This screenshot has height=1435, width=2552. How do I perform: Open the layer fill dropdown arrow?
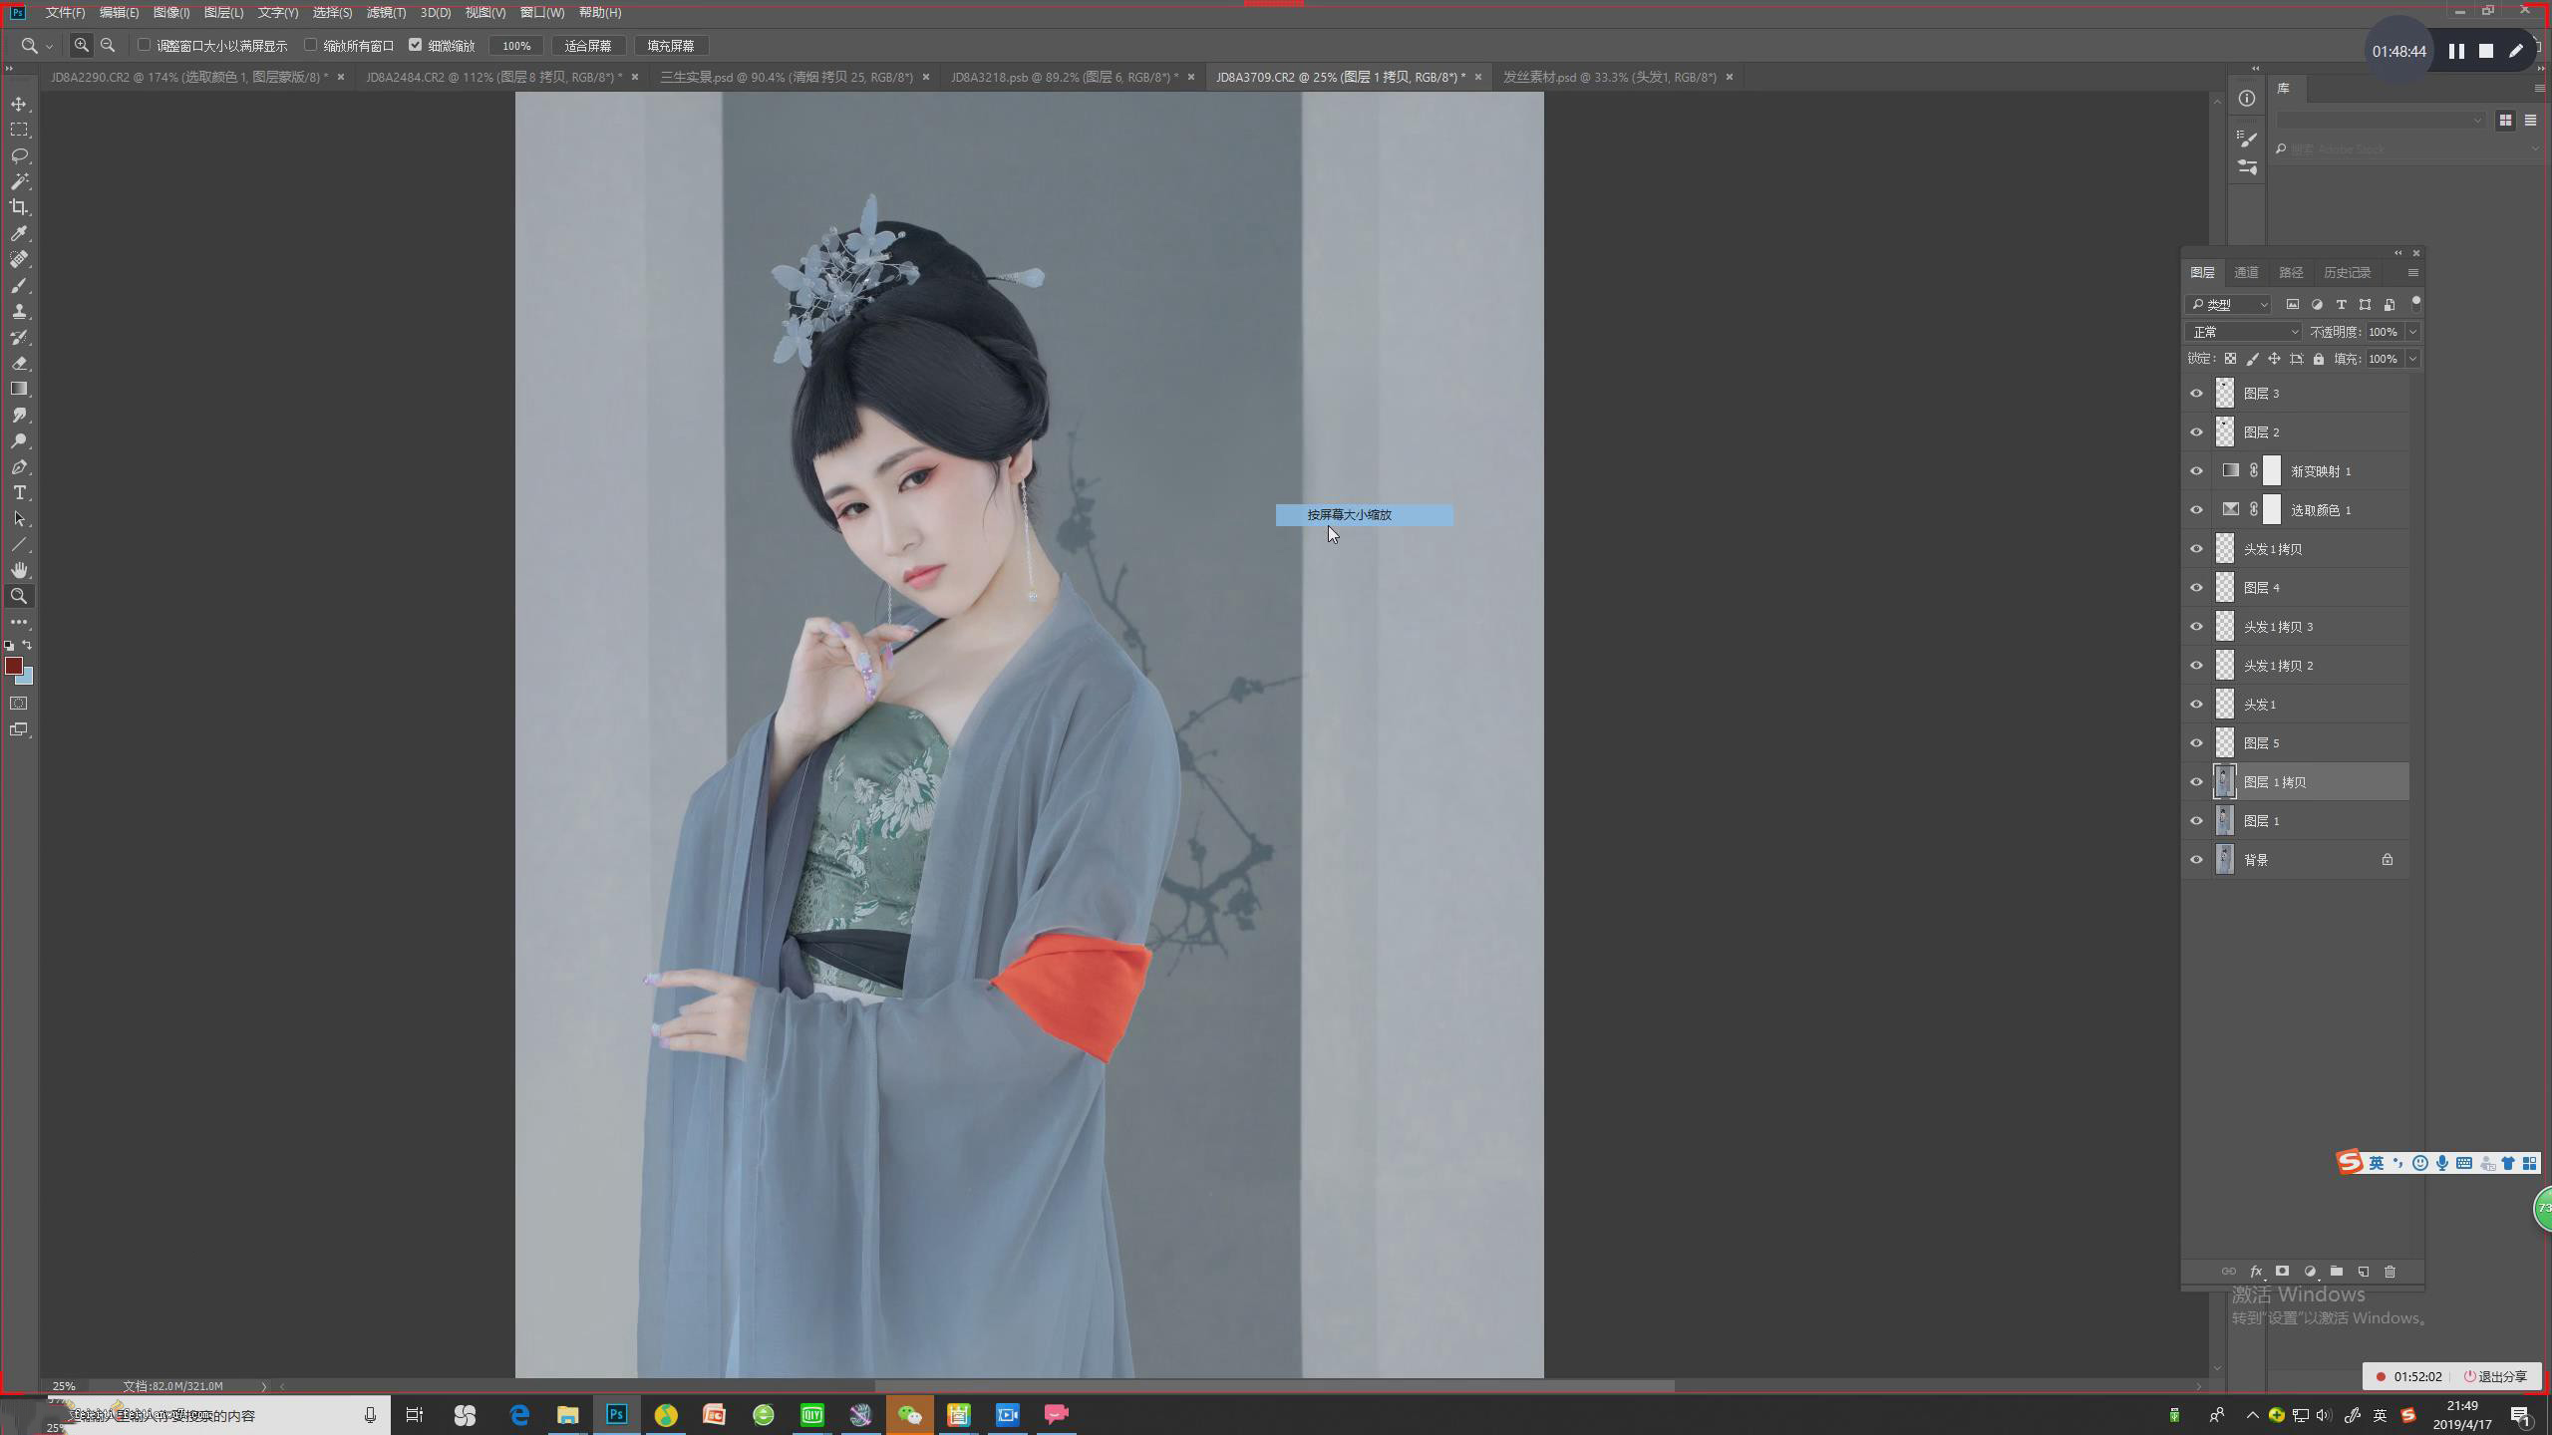pyautogui.click(x=2412, y=359)
